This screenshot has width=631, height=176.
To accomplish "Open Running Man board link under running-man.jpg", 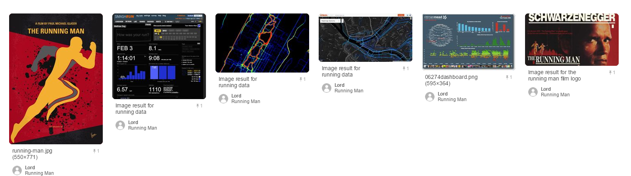I will 39,173.
